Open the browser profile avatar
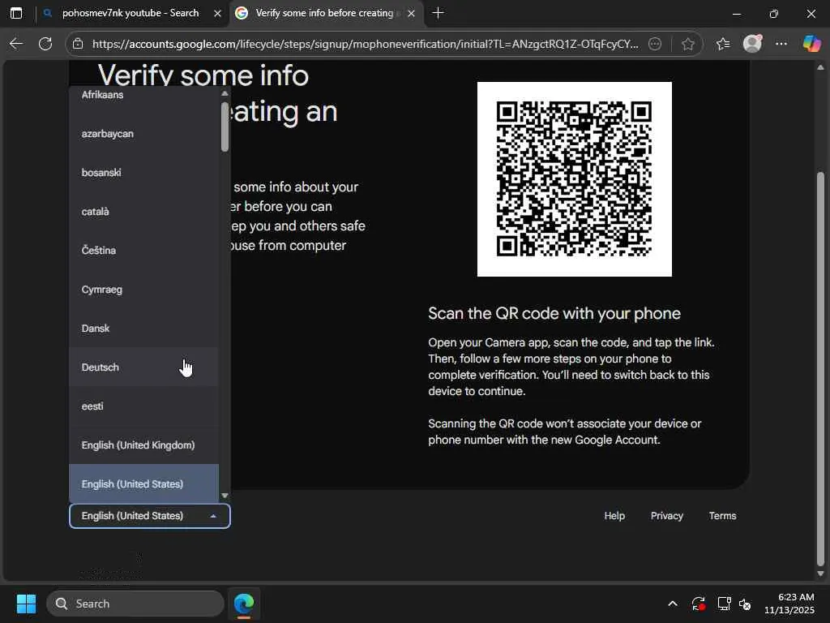 tap(752, 44)
